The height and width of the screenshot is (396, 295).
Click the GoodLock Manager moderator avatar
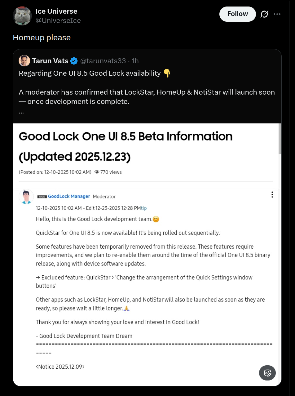click(x=26, y=197)
